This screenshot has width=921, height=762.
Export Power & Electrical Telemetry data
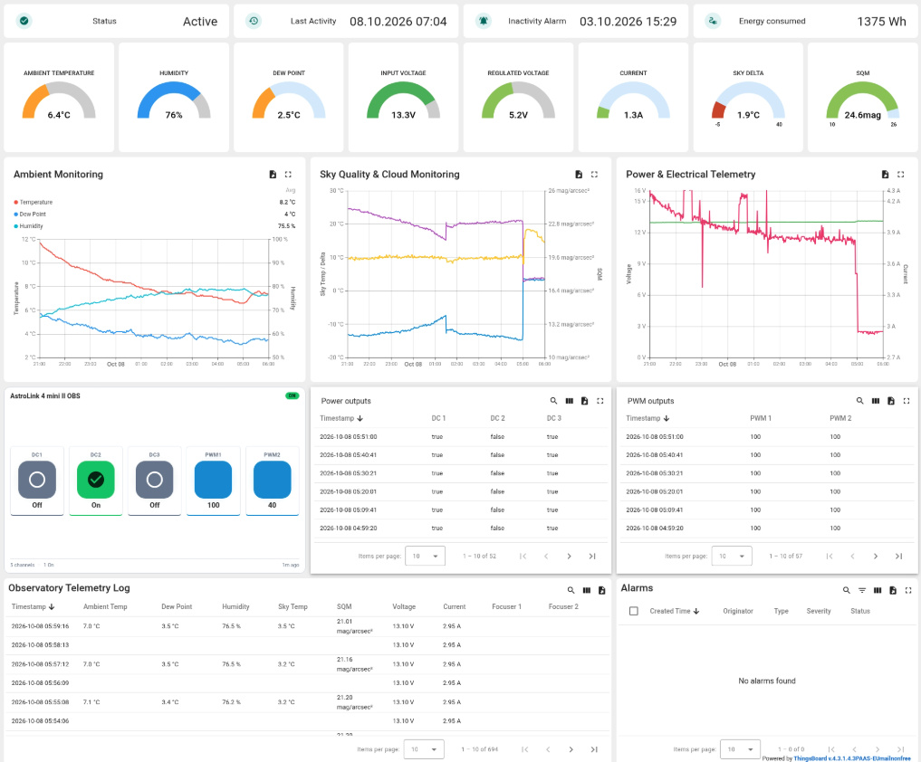pos(885,175)
